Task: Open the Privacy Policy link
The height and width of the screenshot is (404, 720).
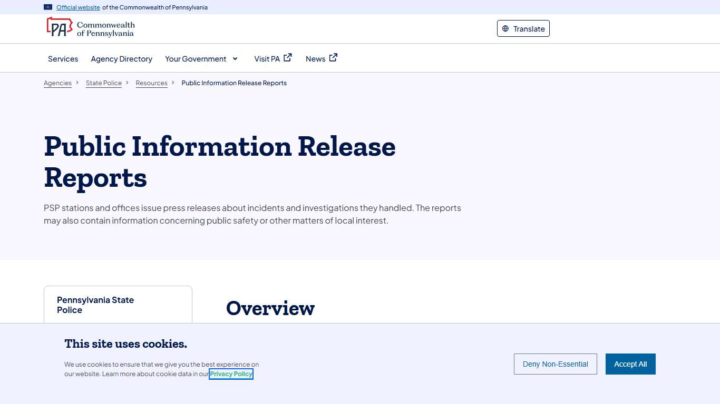Action: coord(231,373)
